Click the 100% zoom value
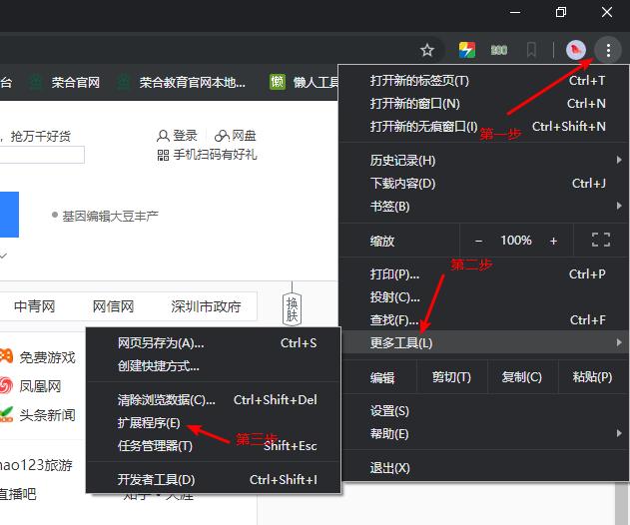This screenshot has height=525, width=630. pyautogui.click(x=516, y=241)
